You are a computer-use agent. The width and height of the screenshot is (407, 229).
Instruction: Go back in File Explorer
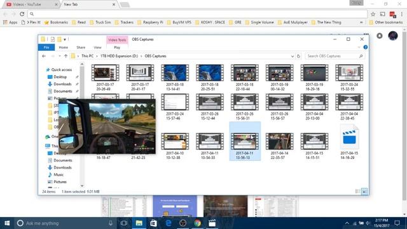point(44,56)
